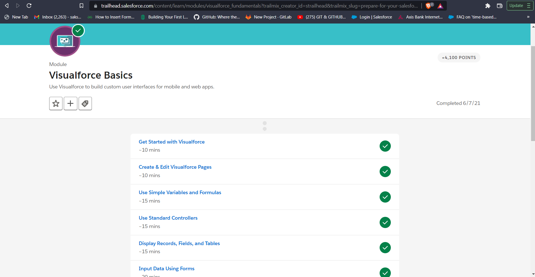
Task: Open the Update menu button
Action: tap(520, 6)
